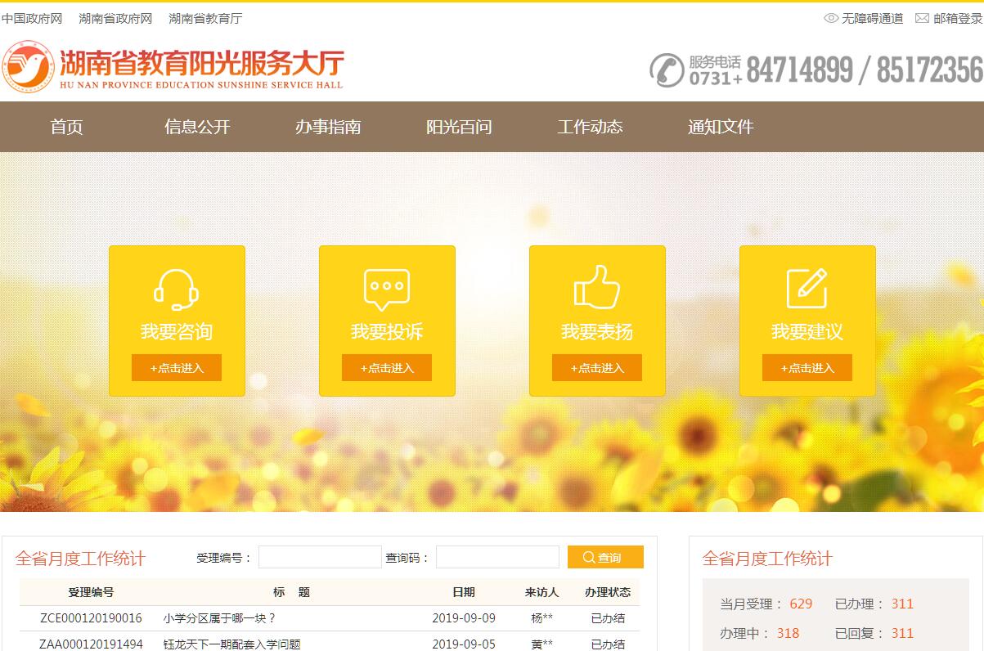Open the record 小学分区属于哪一块？
This screenshot has width=984, height=651.
click(x=220, y=618)
